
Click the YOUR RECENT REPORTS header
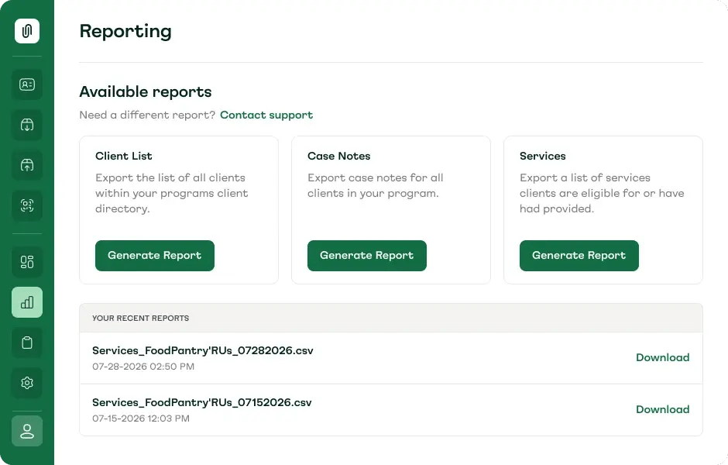141,319
